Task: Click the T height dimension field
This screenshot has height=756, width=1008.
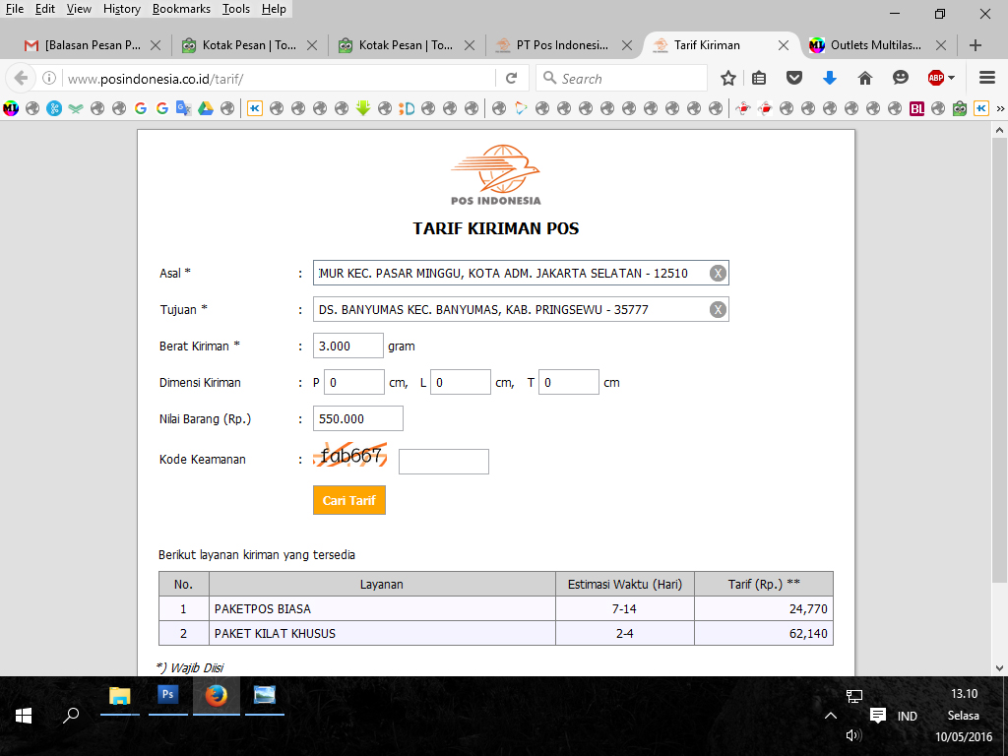Action: click(569, 383)
